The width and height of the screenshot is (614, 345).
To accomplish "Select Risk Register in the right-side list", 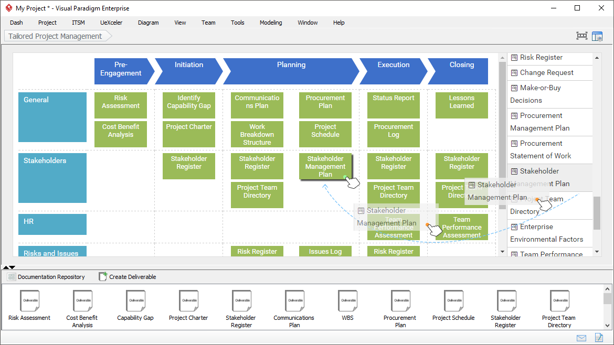I will [550, 58].
